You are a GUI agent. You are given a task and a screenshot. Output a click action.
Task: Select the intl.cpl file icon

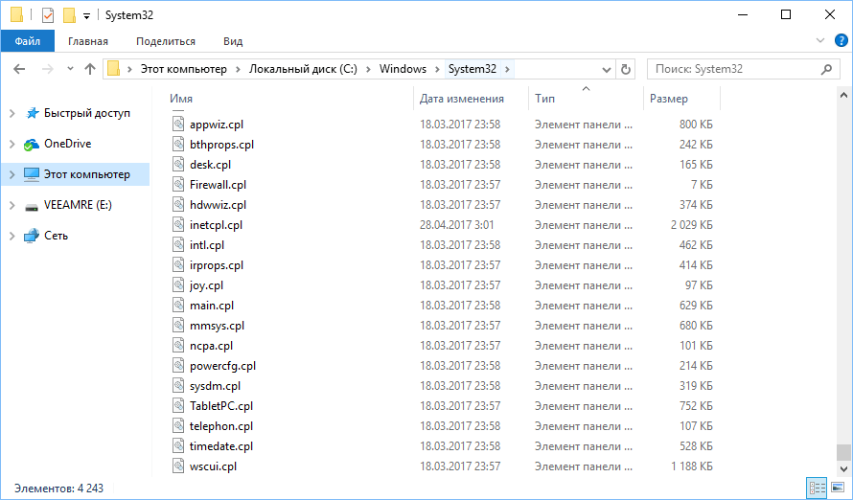(x=178, y=244)
